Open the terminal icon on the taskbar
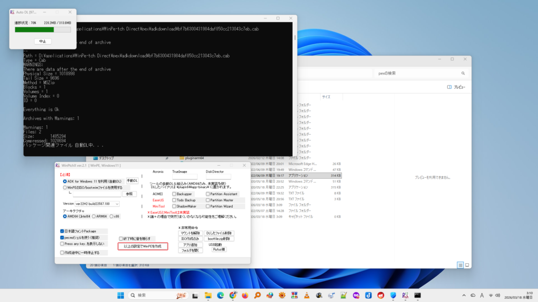 click(418, 295)
